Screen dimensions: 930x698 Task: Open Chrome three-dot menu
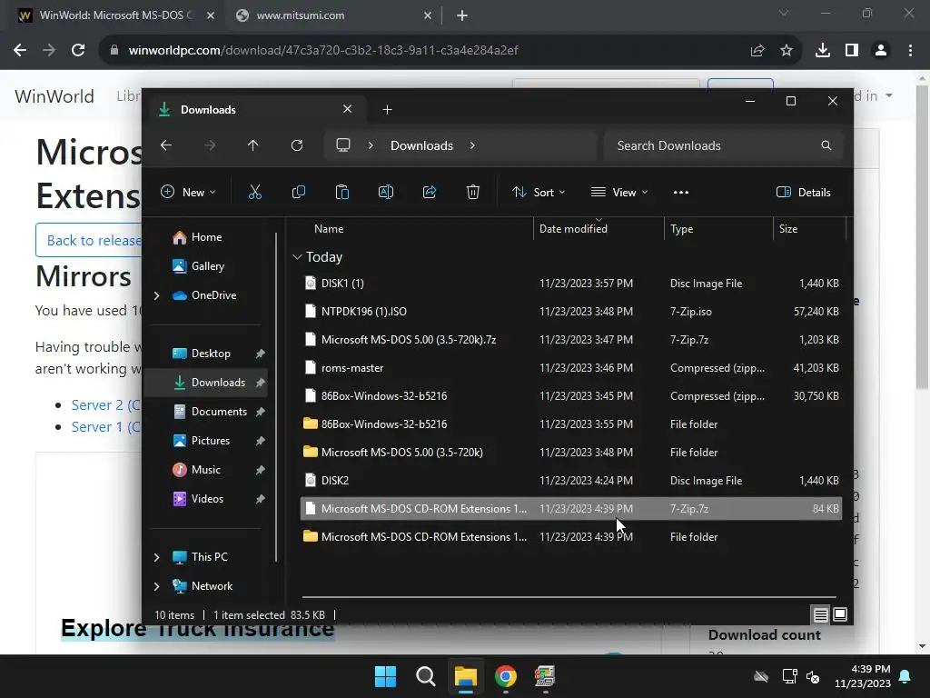(910, 51)
